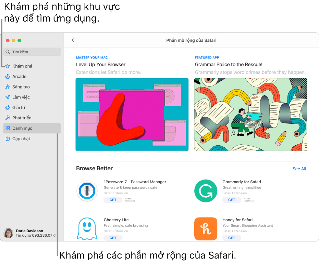The height and width of the screenshot is (263, 319).
Task: Click the FEATURED APP label
Action: [x=207, y=57]
